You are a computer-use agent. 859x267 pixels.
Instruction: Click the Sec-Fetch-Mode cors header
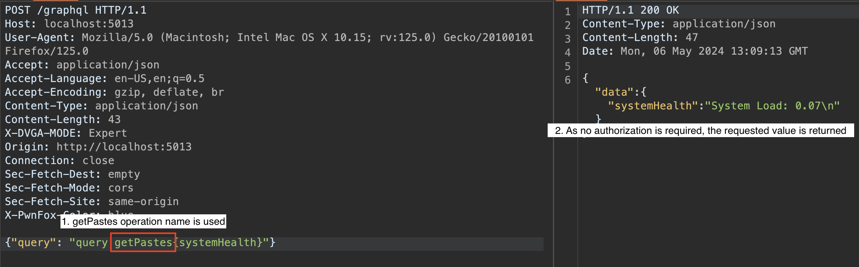69,188
